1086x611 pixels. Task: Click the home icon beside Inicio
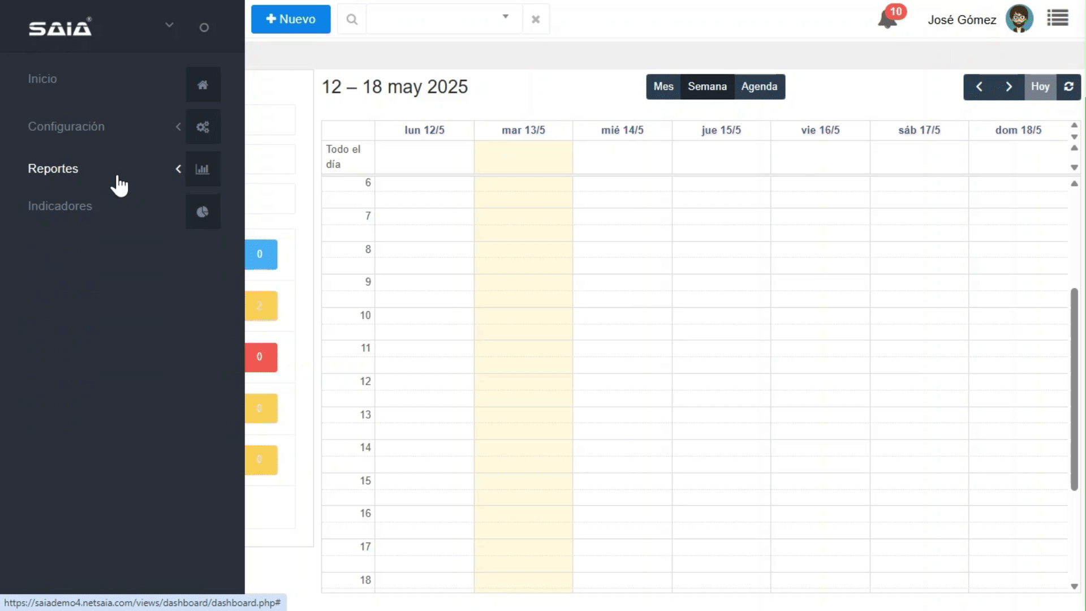pyautogui.click(x=202, y=85)
